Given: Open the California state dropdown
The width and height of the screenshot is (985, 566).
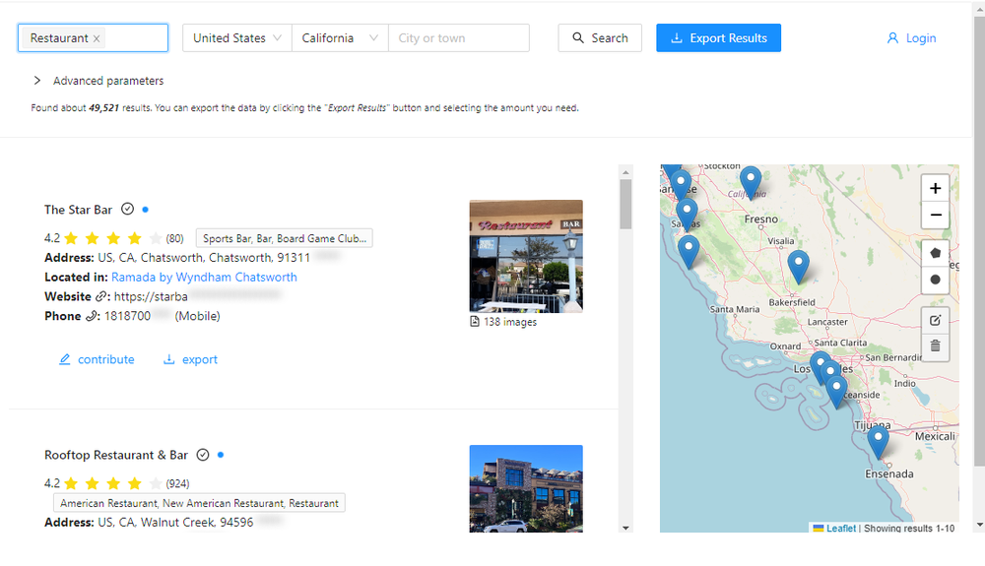Looking at the screenshot, I should tap(340, 38).
